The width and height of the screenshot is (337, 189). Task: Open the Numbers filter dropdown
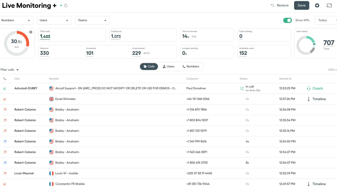click(x=16, y=20)
